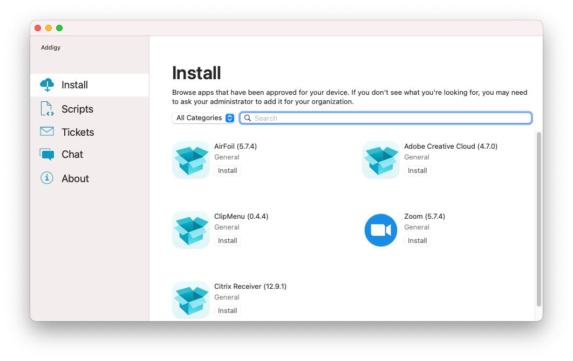573x361 pixels.
Task: Install Adobe Creative Cloud (4.7.0)
Action: point(417,170)
